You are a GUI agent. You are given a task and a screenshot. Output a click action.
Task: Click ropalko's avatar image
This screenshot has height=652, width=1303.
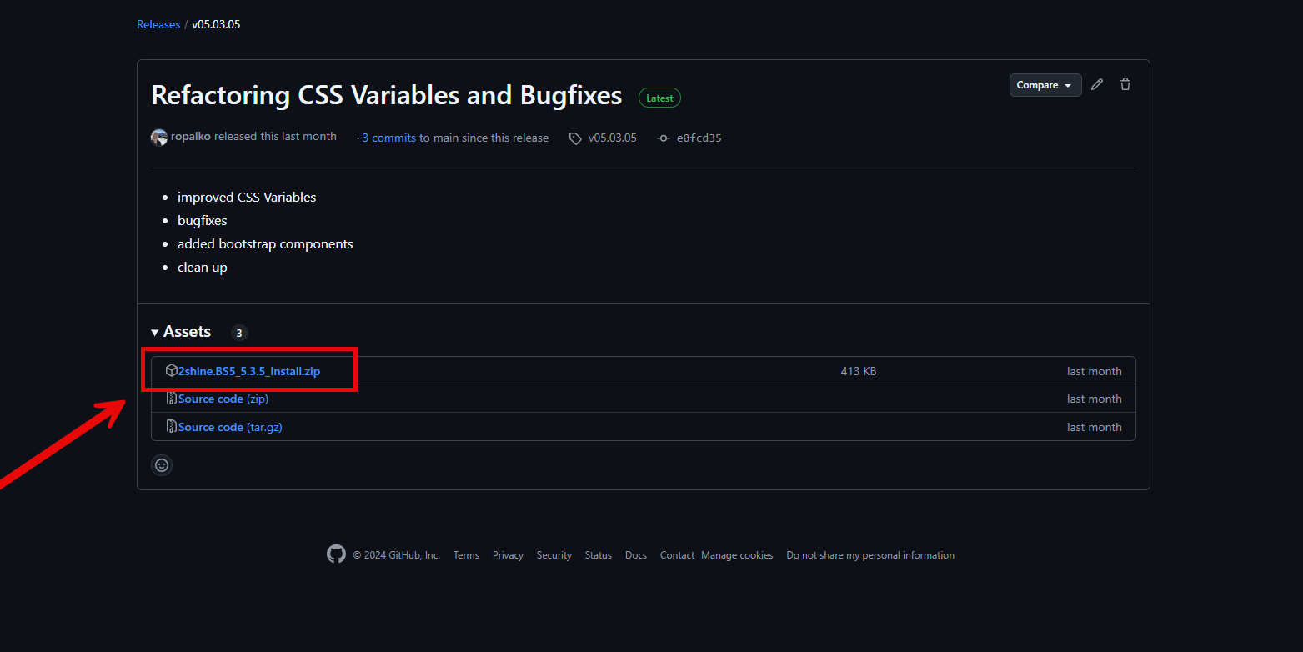coord(158,138)
